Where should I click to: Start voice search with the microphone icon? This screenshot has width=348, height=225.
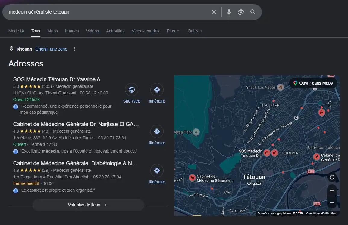click(x=229, y=12)
